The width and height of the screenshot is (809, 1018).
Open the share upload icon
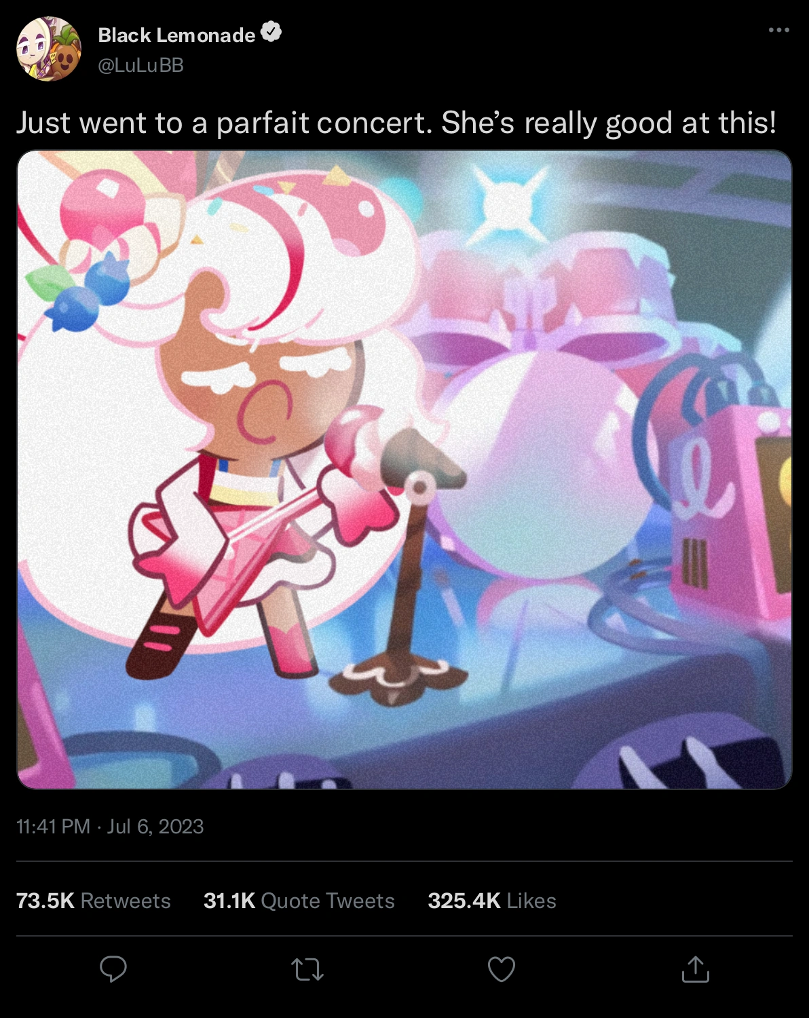696,969
